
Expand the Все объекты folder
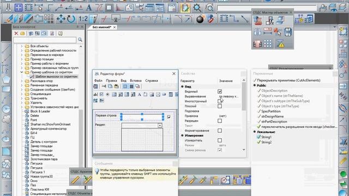[x=22, y=46]
